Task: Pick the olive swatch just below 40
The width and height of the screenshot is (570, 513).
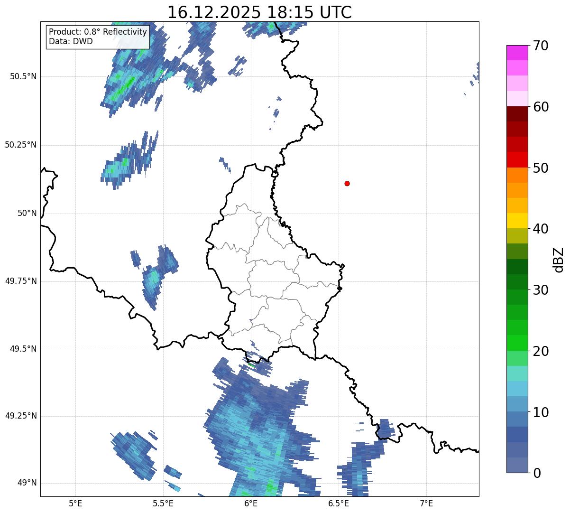Action: (x=517, y=236)
